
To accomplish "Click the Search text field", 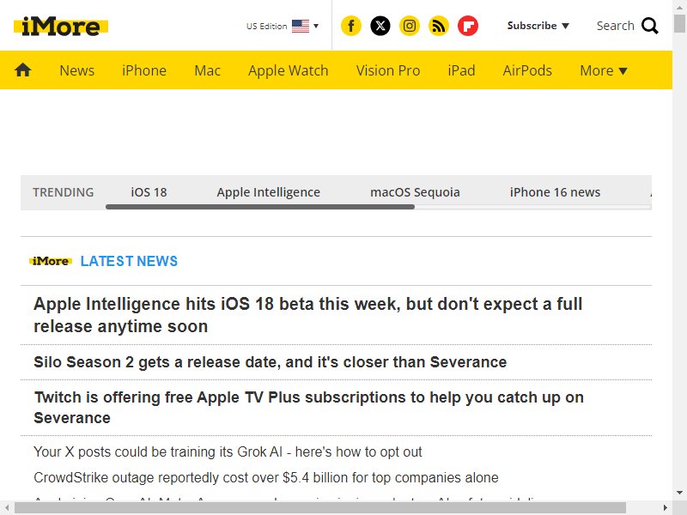I will click(615, 26).
